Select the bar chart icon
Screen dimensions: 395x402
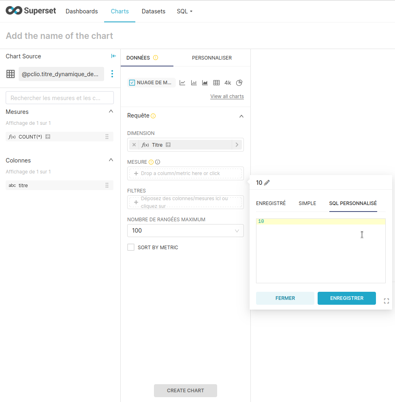[194, 83]
